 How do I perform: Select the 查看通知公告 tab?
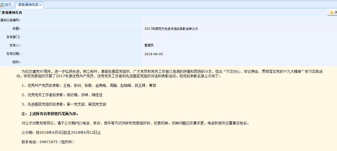(28, 5)
